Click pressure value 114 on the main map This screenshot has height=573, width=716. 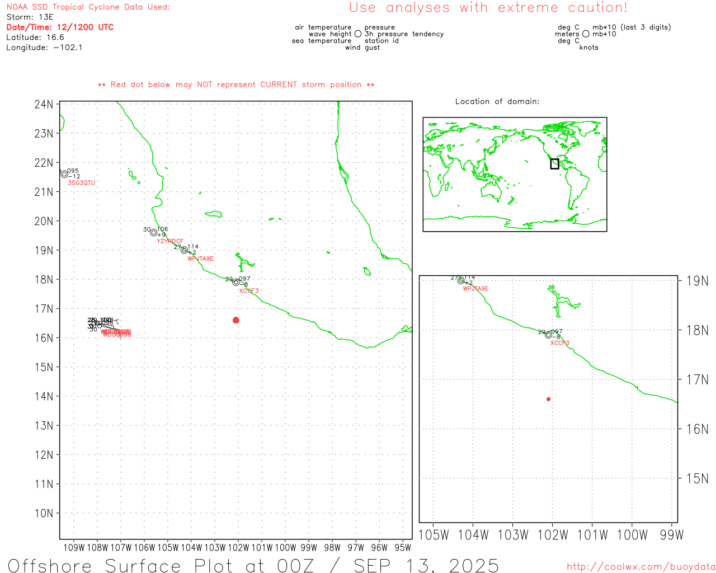pos(193,247)
